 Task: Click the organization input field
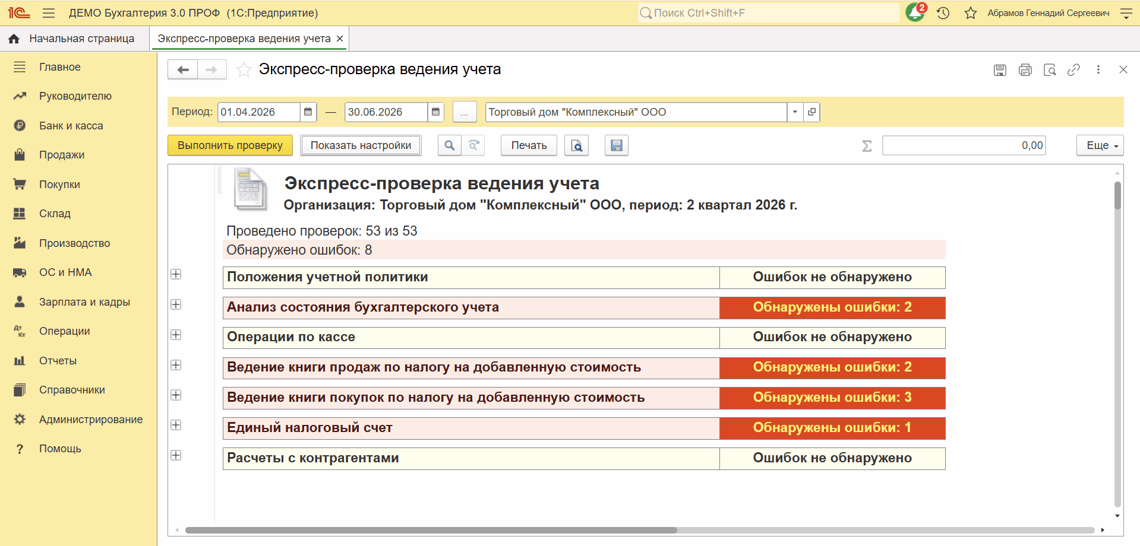[x=636, y=112]
